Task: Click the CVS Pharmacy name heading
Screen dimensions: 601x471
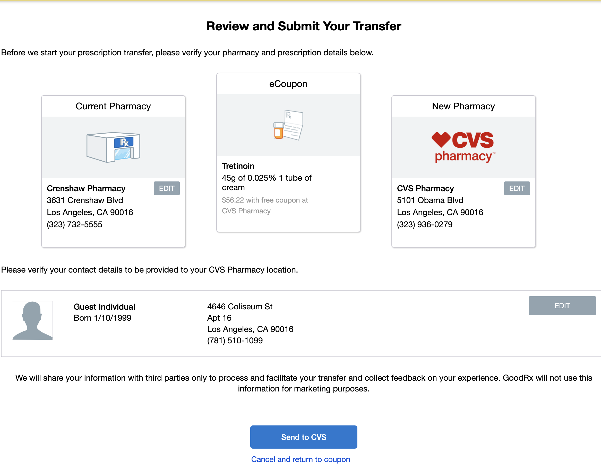Action: click(x=425, y=188)
